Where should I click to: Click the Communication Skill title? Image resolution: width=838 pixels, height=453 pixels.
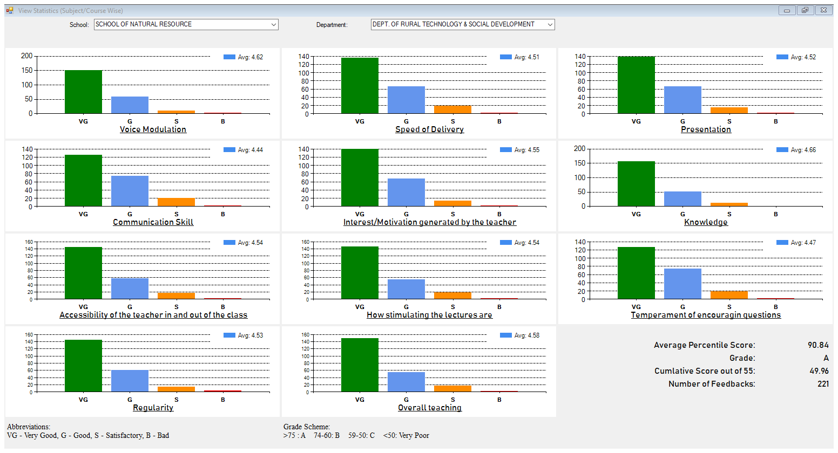point(153,222)
